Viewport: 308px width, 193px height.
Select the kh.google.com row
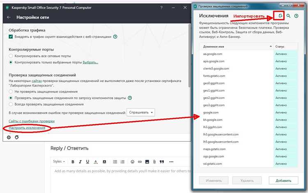pos(249,120)
